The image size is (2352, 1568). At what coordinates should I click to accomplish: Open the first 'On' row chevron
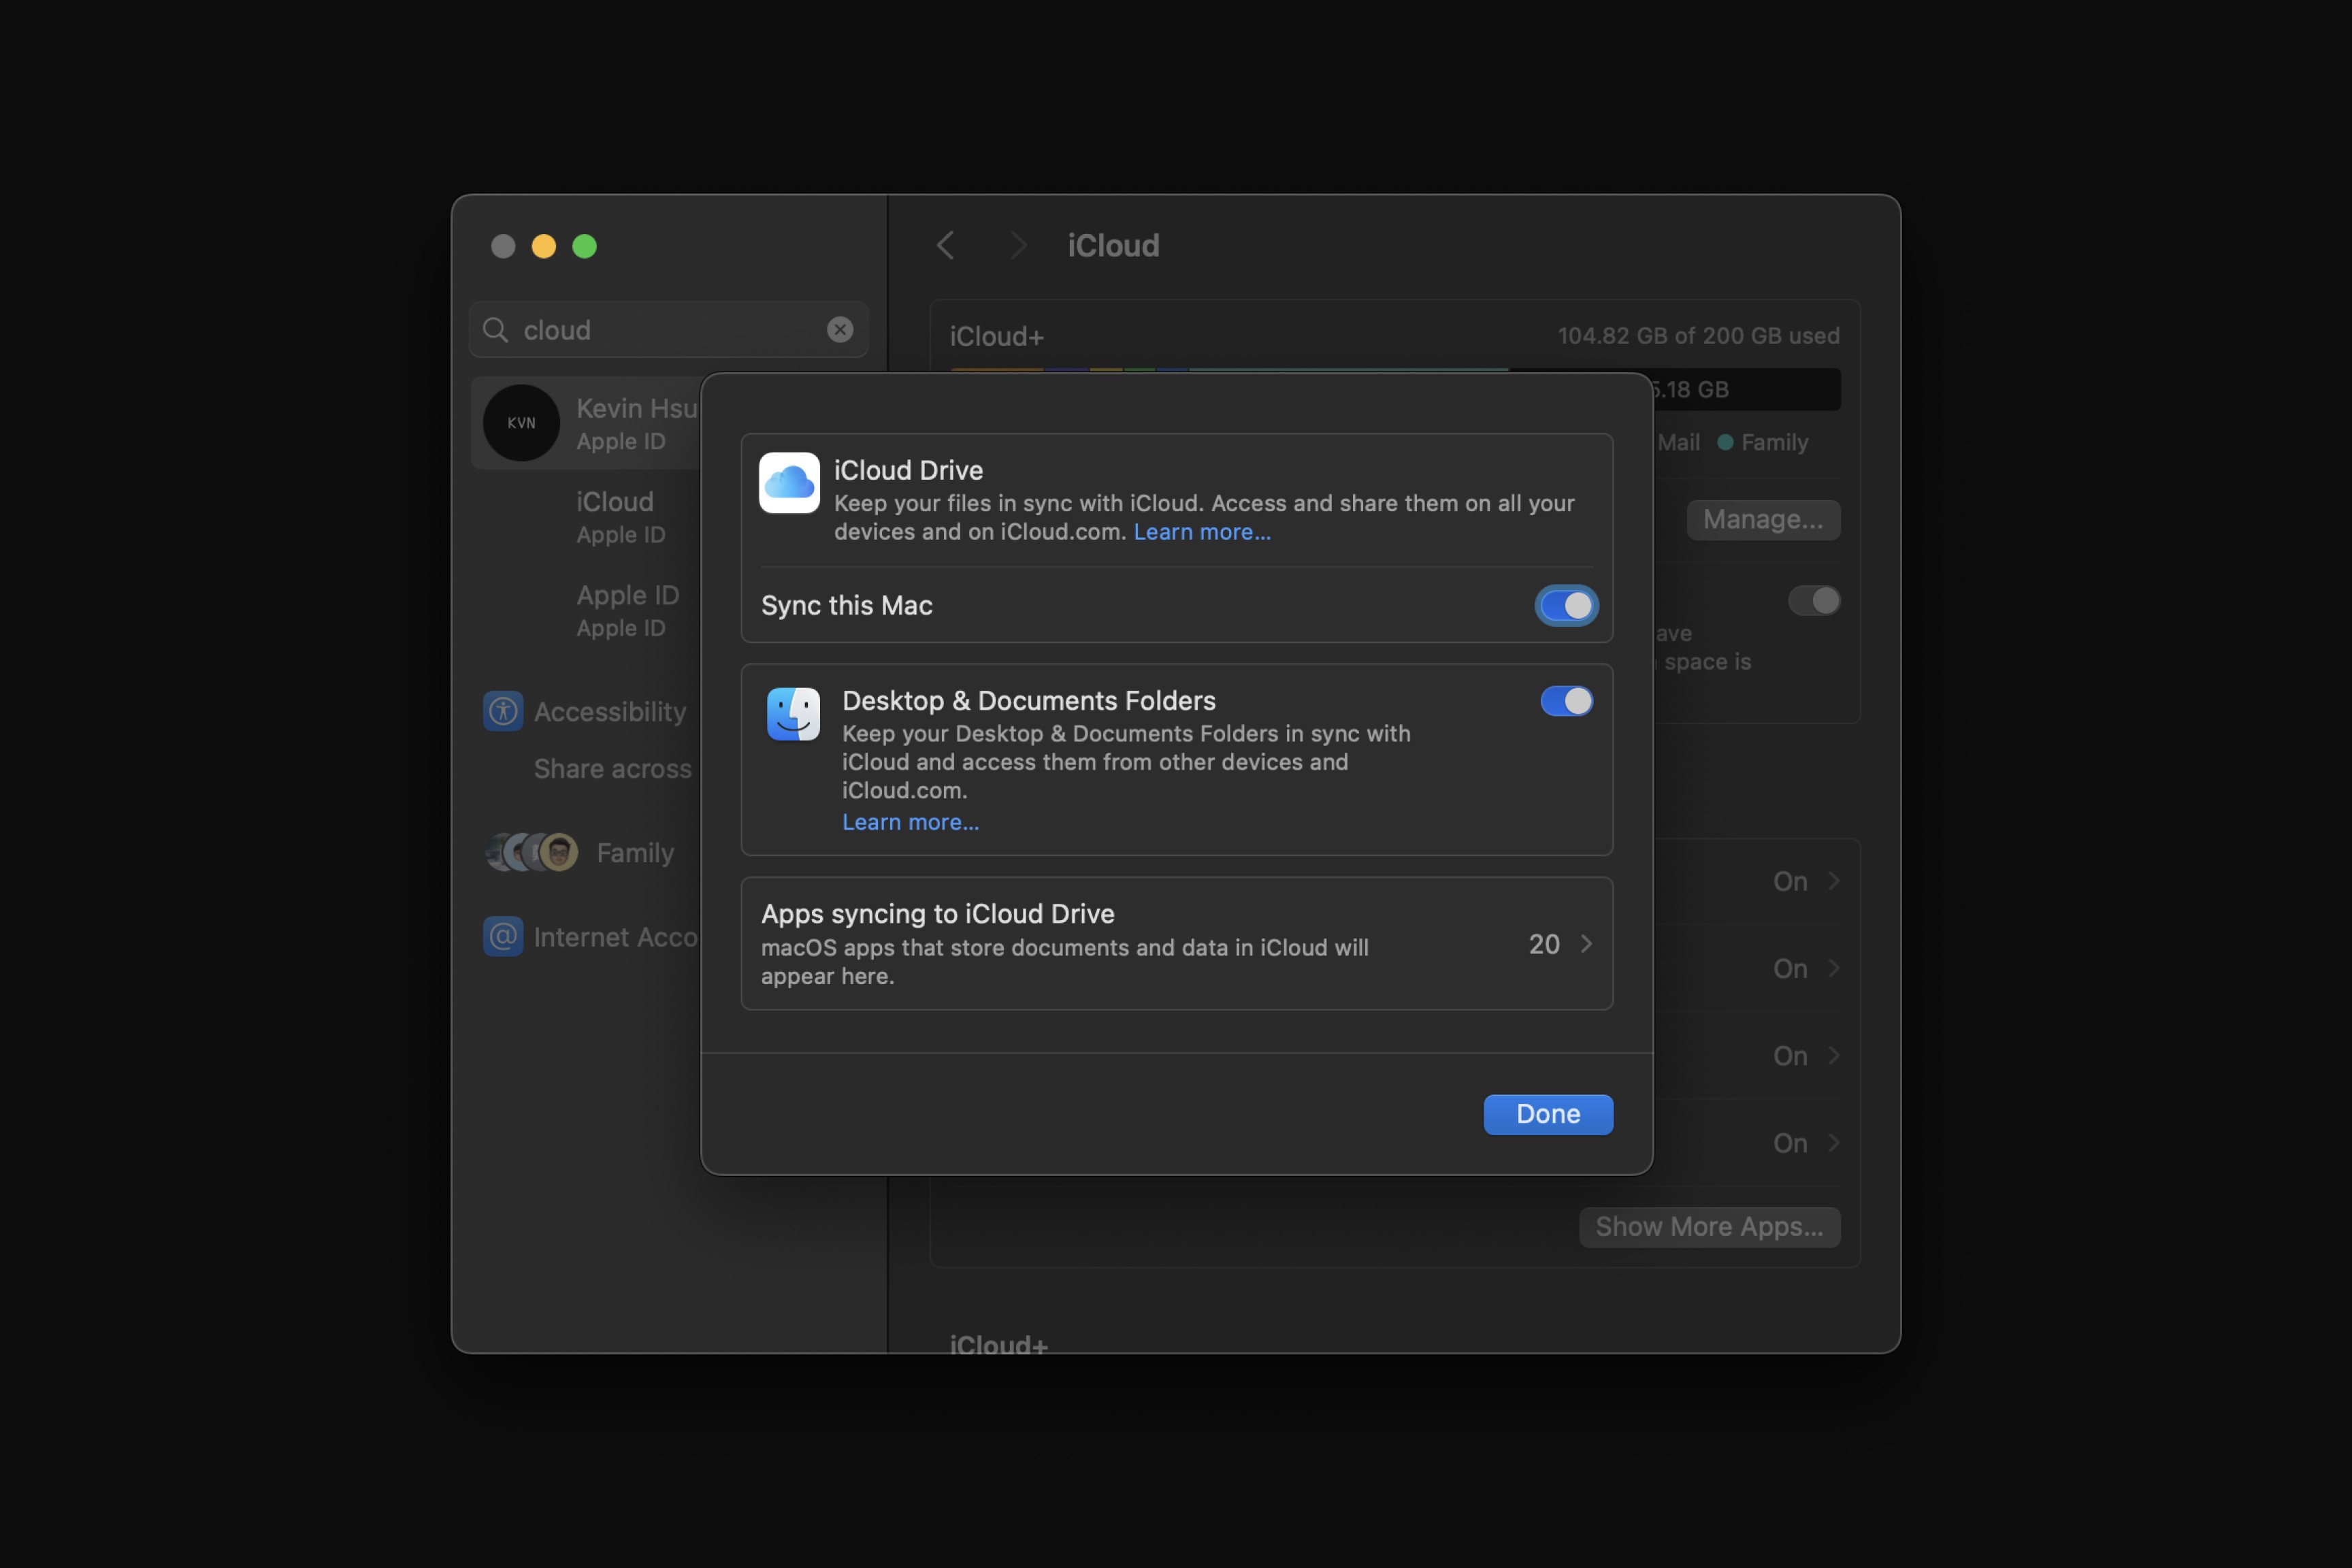coord(1833,881)
